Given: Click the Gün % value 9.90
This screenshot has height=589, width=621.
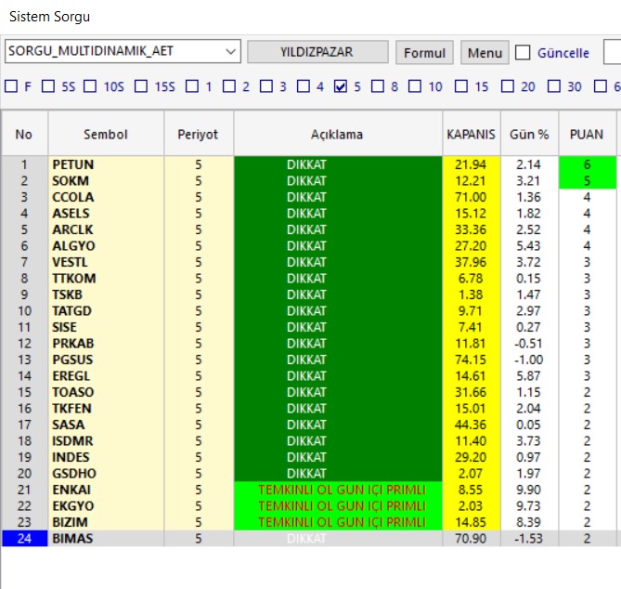Looking at the screenshot, I should coord(529,490).
